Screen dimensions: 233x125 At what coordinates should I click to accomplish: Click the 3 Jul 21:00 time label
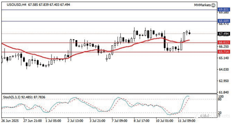click(97, 121)
